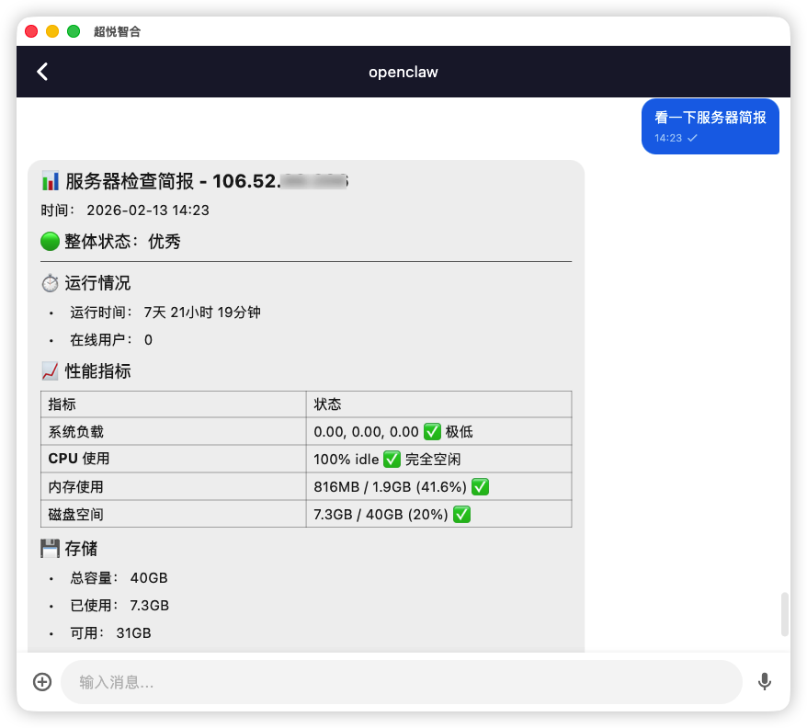The height and width of the screenshot is (728, 807).
Task: Tap the back arrow to leave the chat
Action: tap(42, 71)
